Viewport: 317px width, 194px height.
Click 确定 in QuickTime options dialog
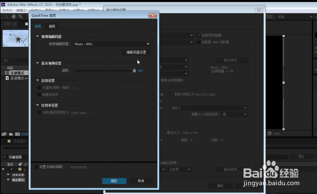(x=114, y=181)
